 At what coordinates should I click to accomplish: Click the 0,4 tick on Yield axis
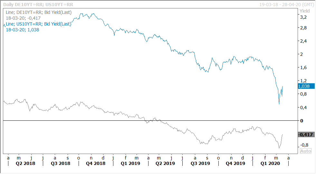point(303,107)
